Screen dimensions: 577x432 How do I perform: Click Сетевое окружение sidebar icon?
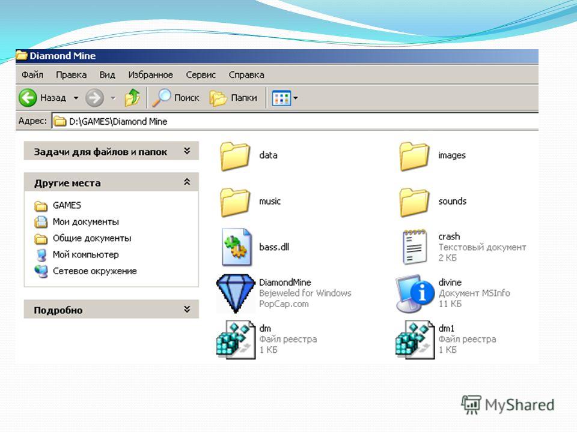pyautogui.click(x=41, y=271)
